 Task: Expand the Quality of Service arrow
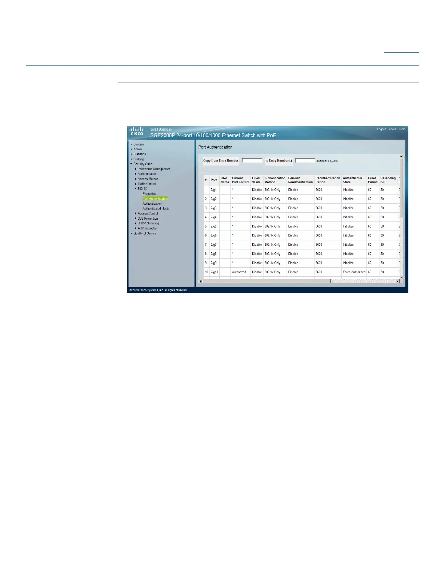pos(131,233)
